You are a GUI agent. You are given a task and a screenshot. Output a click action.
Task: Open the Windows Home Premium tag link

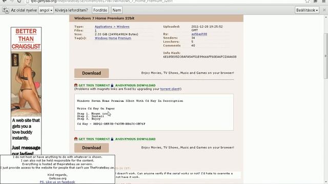point(113,38)
